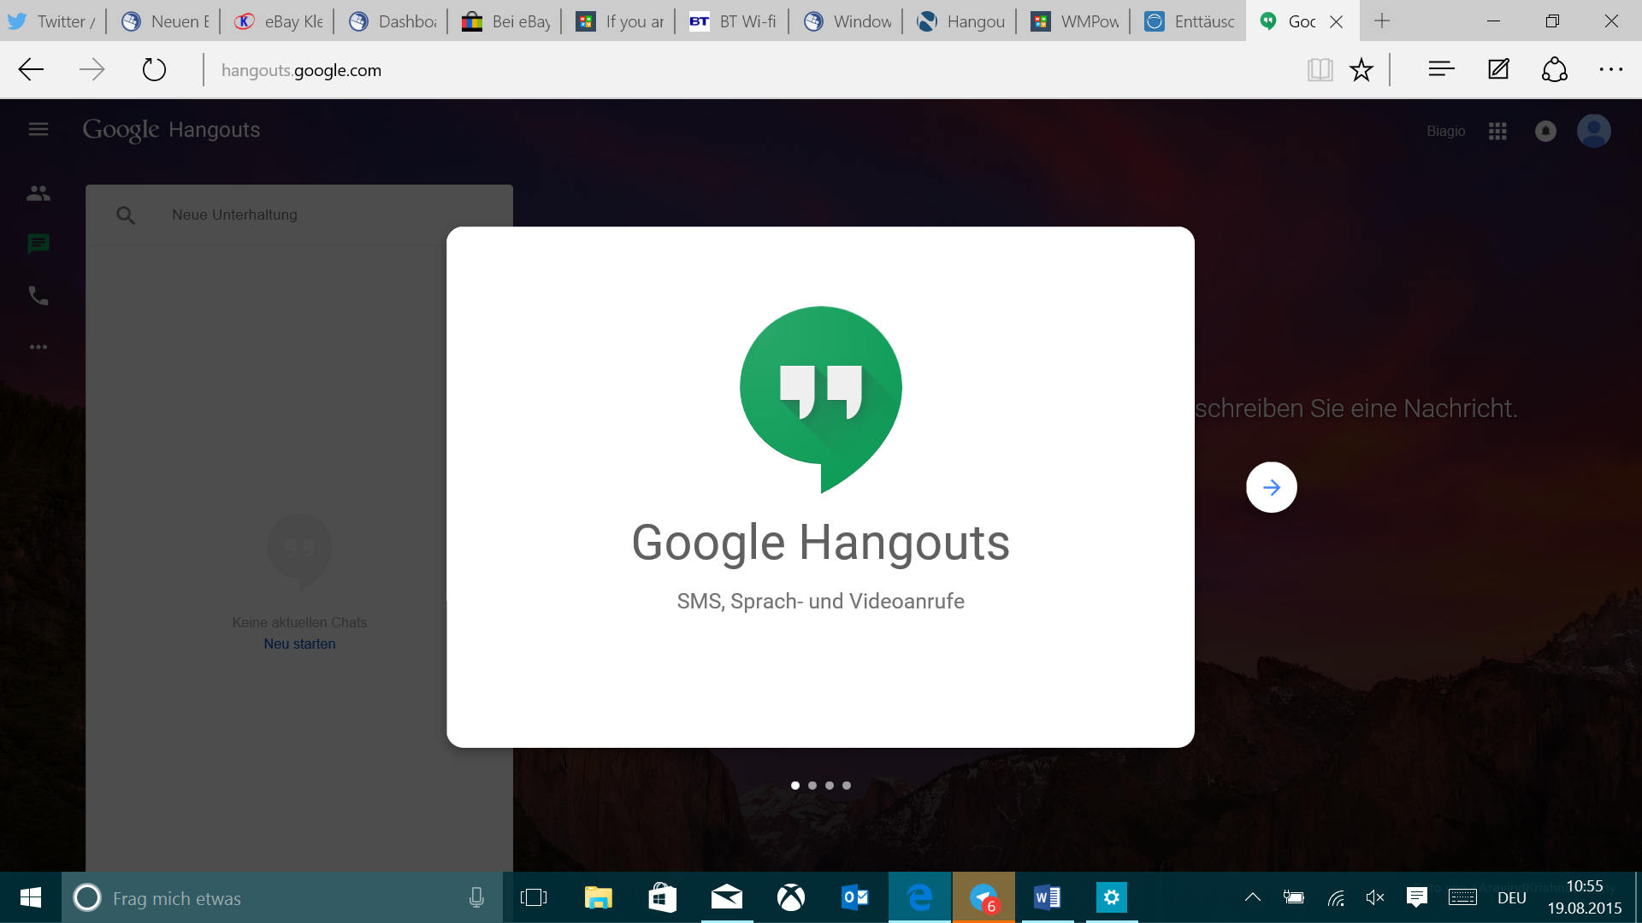Close the current Goc tab
Screen dimensions: 1642x923
click(x=1337, y=22)
